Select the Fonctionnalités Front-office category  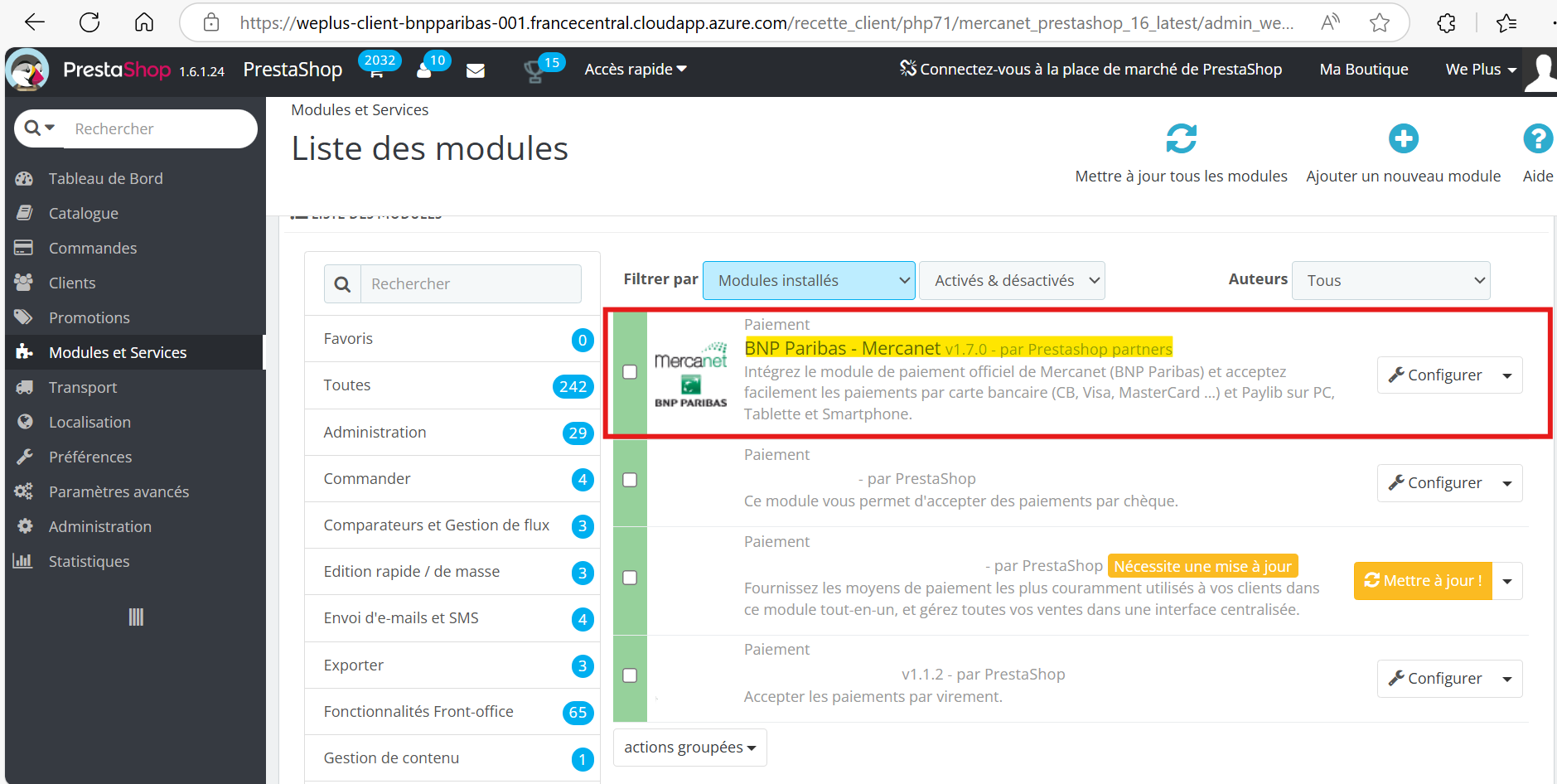[452, 712]
